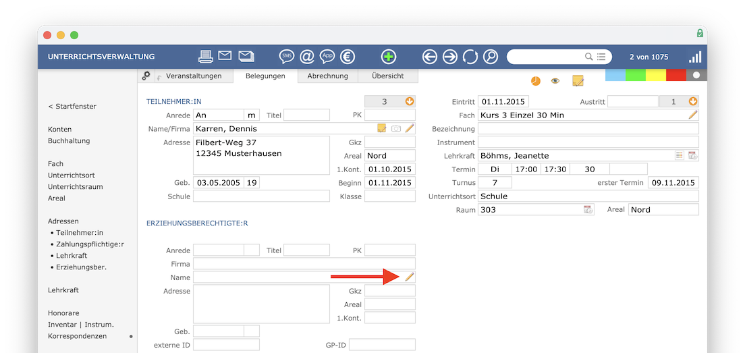Open search using the magnifier circle icon
This screenshot has height=353, width=745.
491,57
